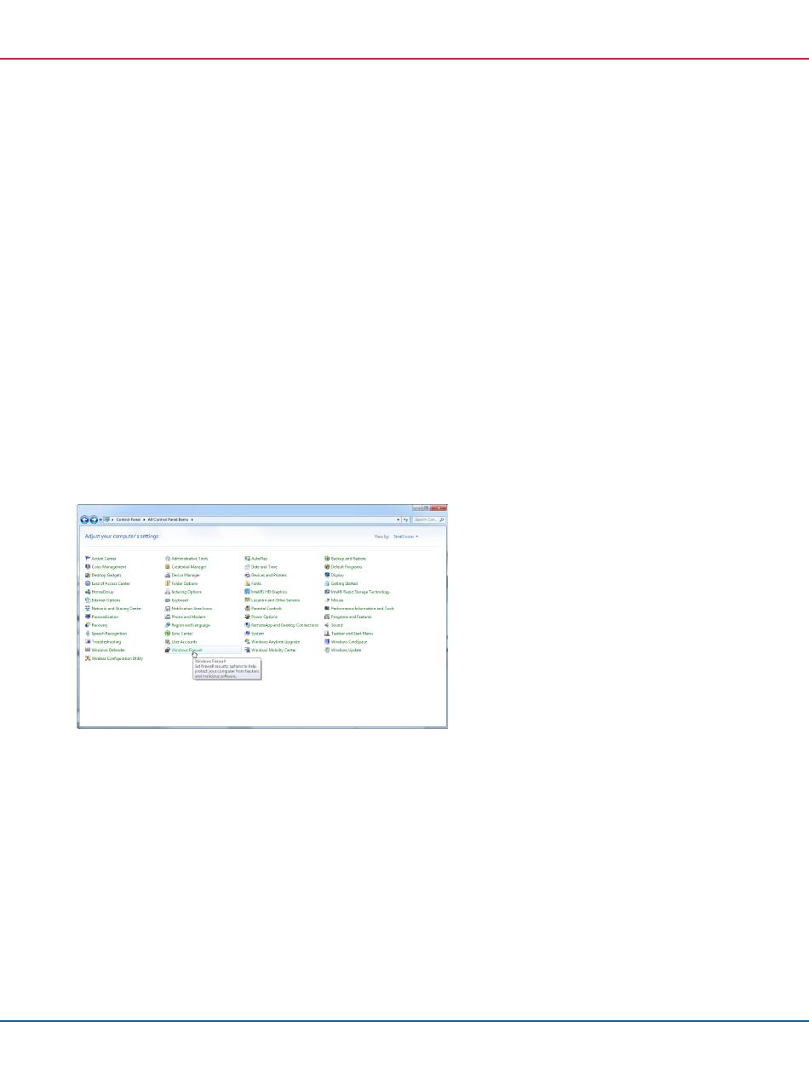
Task: Open Network and Sharing Center
Action: [x=112, y=608]
